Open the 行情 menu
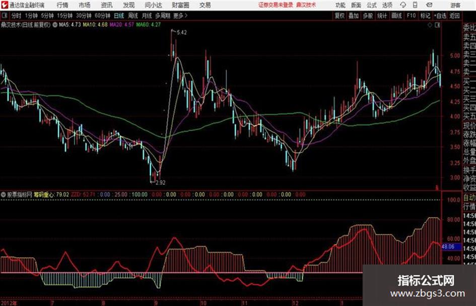The image size is (476, 306). 62,5
